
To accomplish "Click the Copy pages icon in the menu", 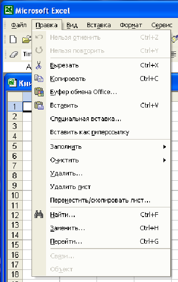I will coord(39,78).
